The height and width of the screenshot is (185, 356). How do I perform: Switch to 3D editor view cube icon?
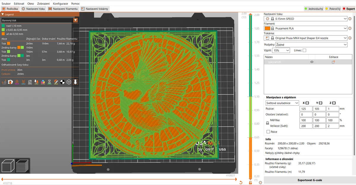tap(8, 166)
